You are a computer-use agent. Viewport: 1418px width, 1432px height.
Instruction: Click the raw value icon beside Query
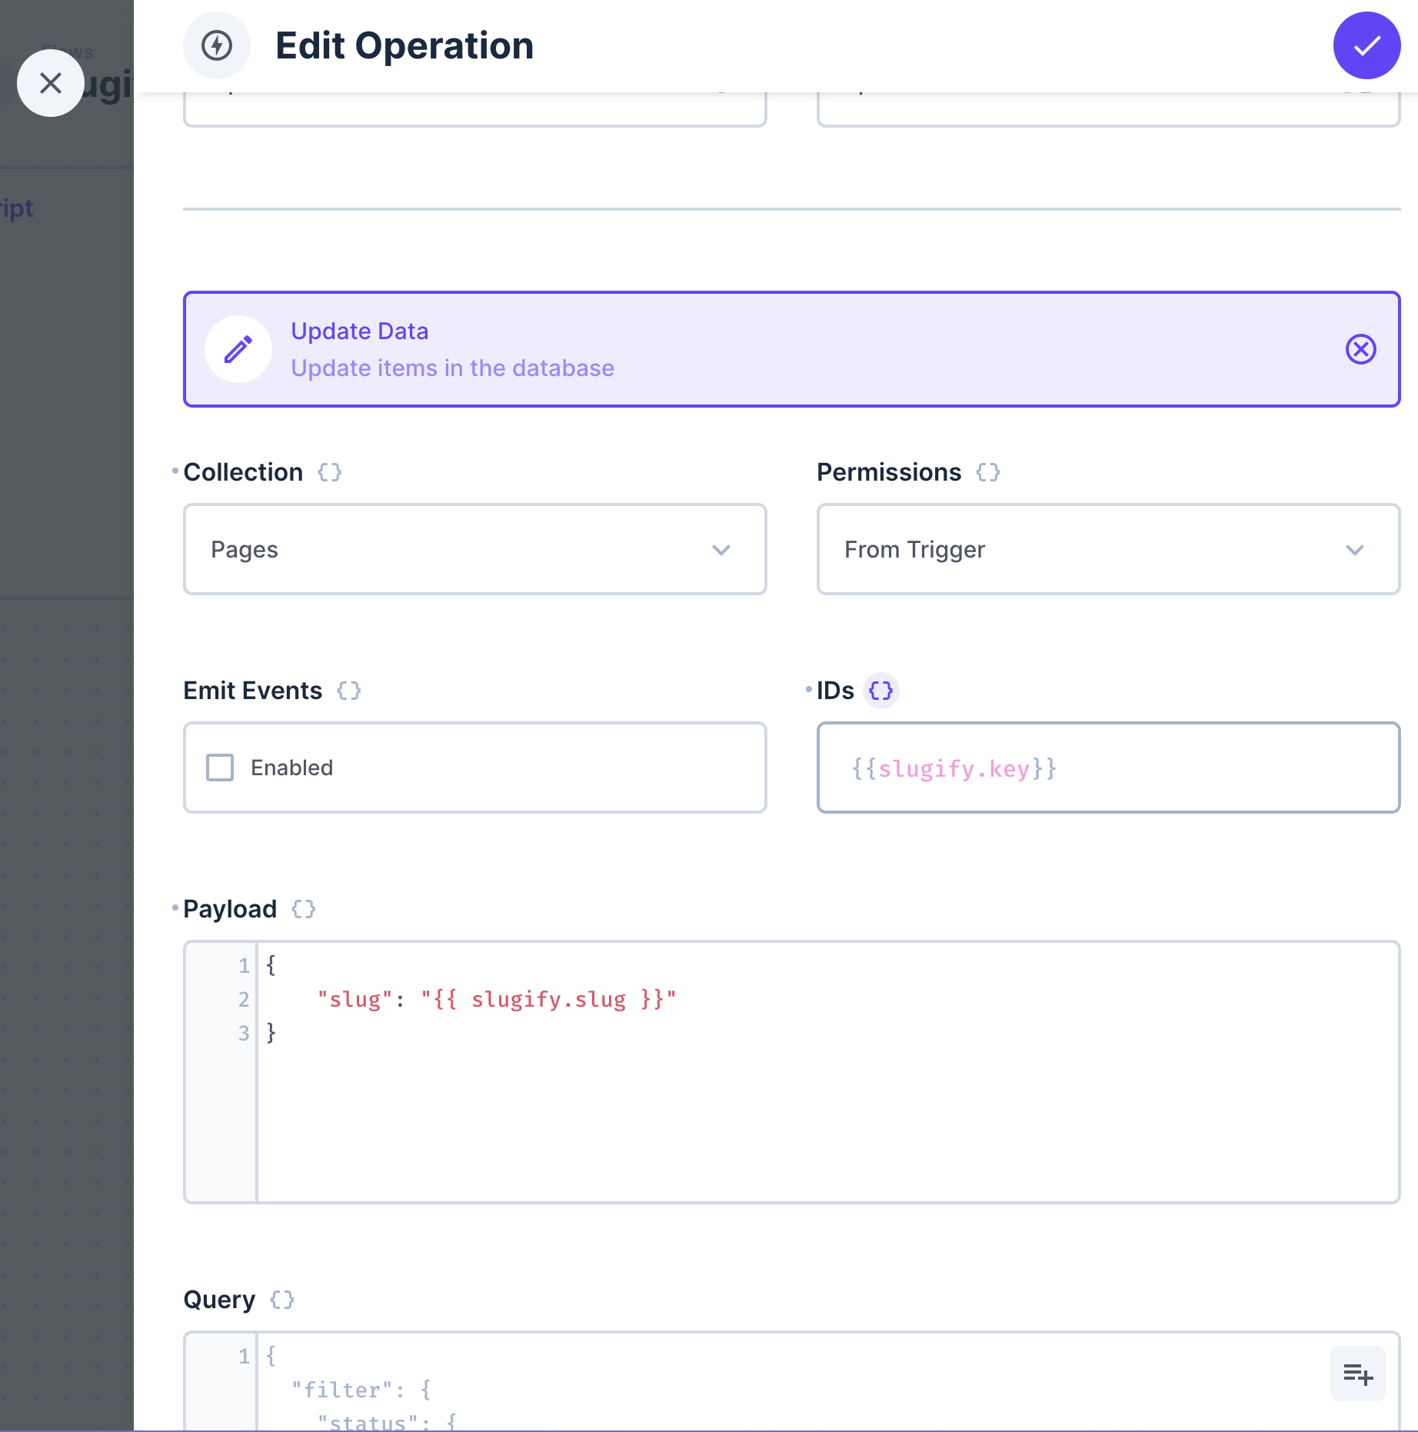[282, 1300]
